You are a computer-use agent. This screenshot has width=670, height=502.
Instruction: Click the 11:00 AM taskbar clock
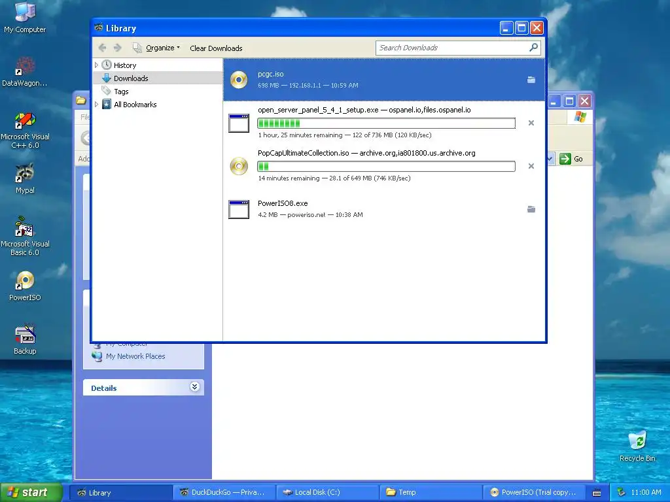click(x=646, y=492)
